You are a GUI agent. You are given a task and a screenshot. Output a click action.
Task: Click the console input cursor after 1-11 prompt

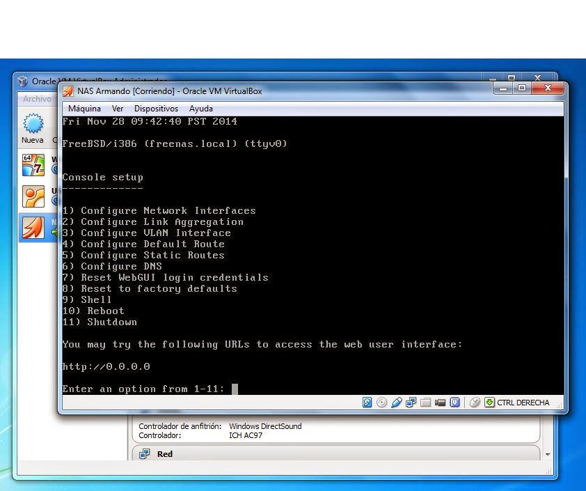pos(235,389)
